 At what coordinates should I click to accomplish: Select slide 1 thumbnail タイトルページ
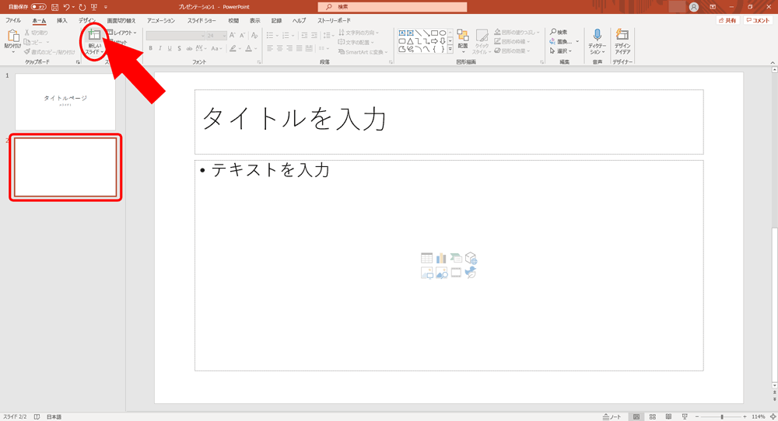coord(65,102)
